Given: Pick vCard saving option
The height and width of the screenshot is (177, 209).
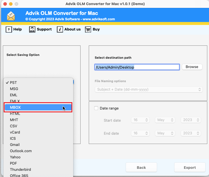Looking at the screenshot, I should point(38,132).
